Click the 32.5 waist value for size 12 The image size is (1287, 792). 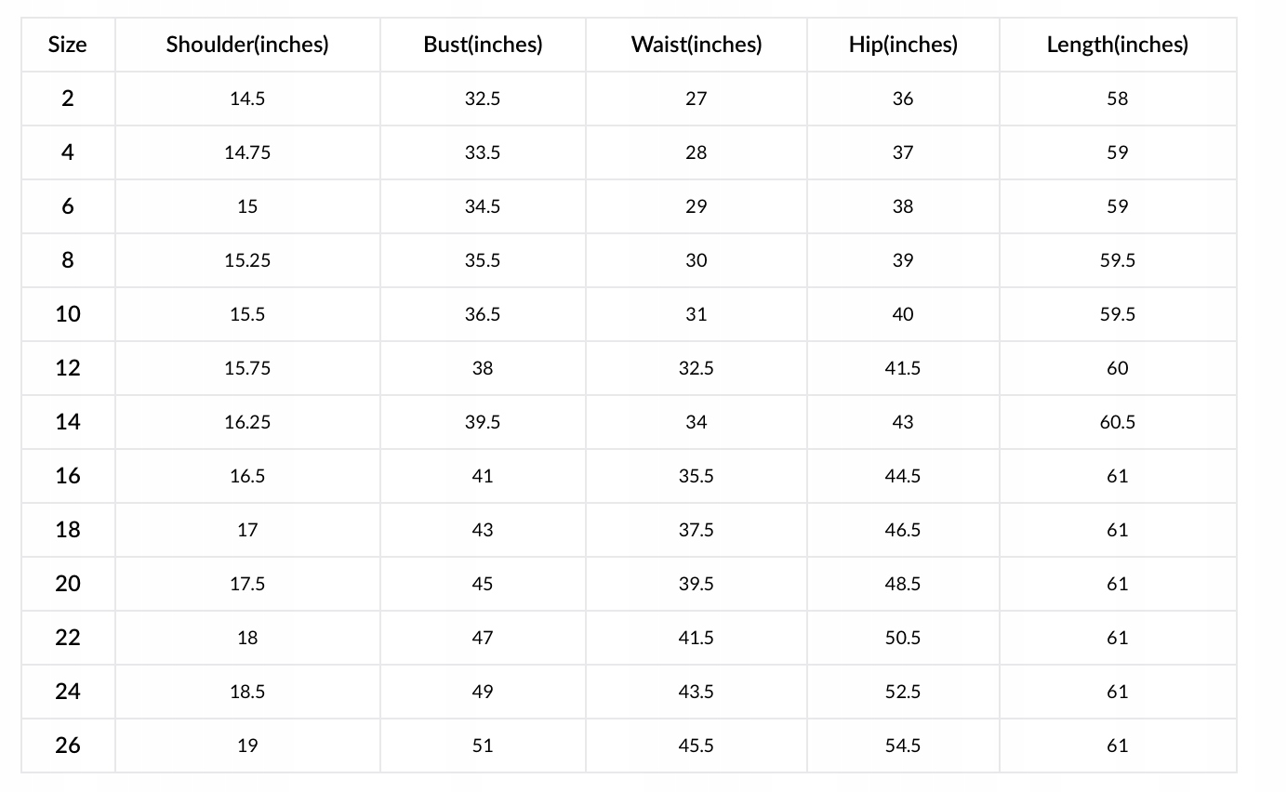coord(697,368)
